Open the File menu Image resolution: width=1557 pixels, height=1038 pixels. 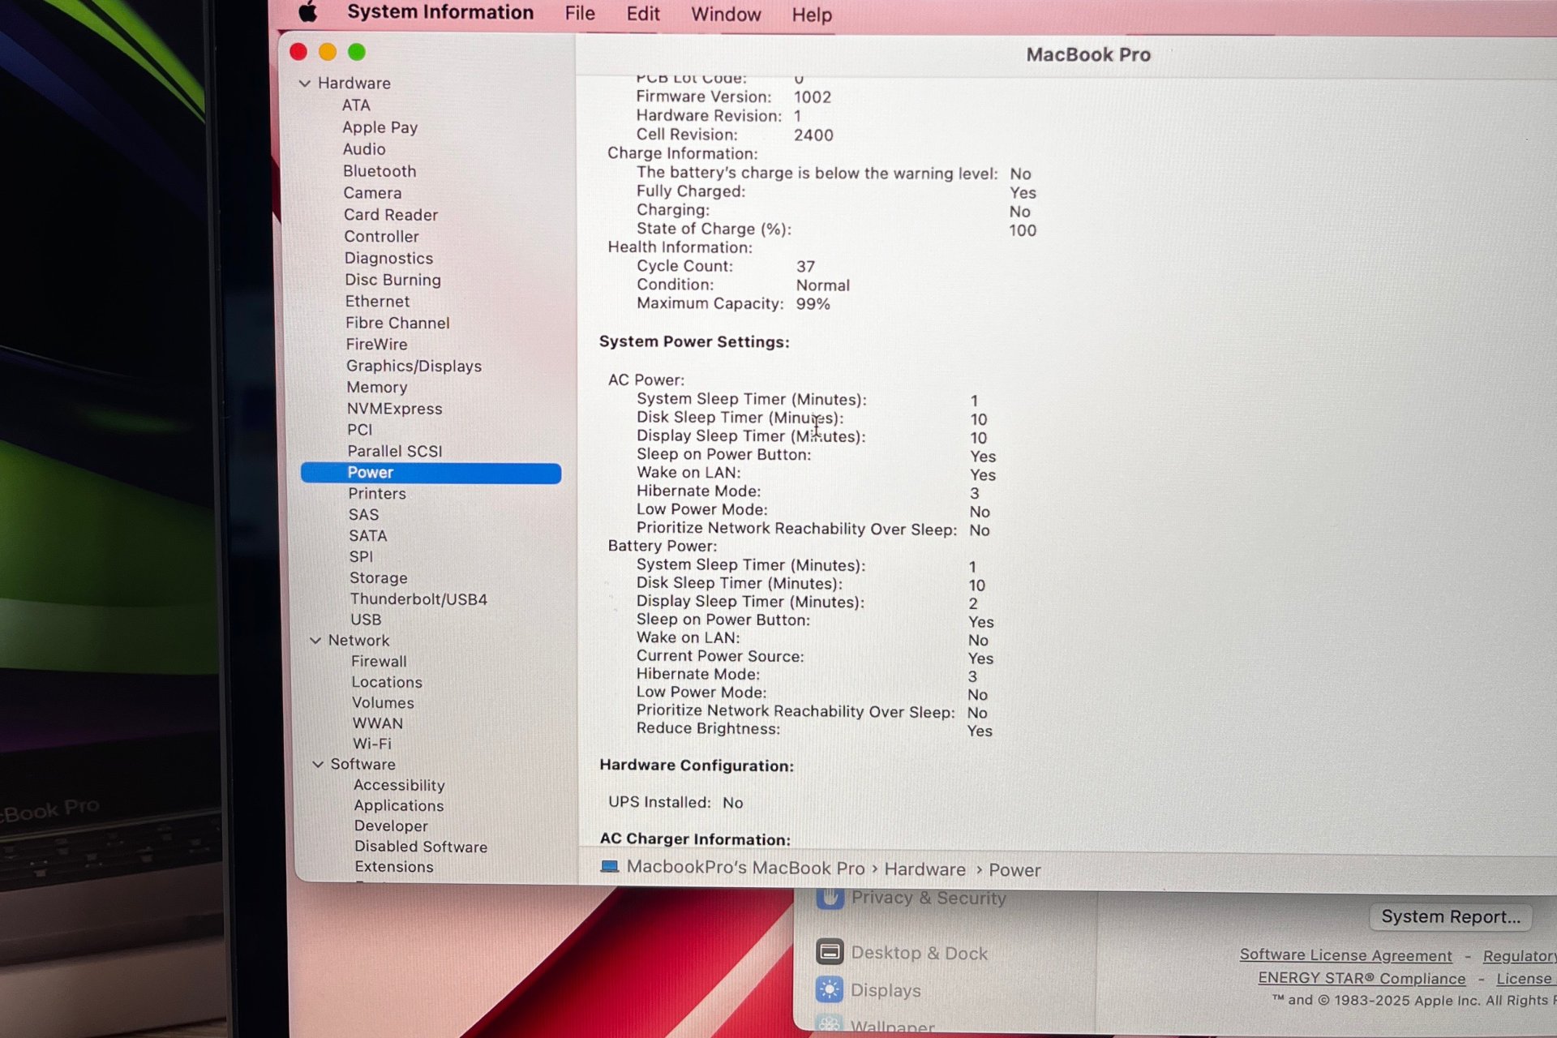coord(580,14)
